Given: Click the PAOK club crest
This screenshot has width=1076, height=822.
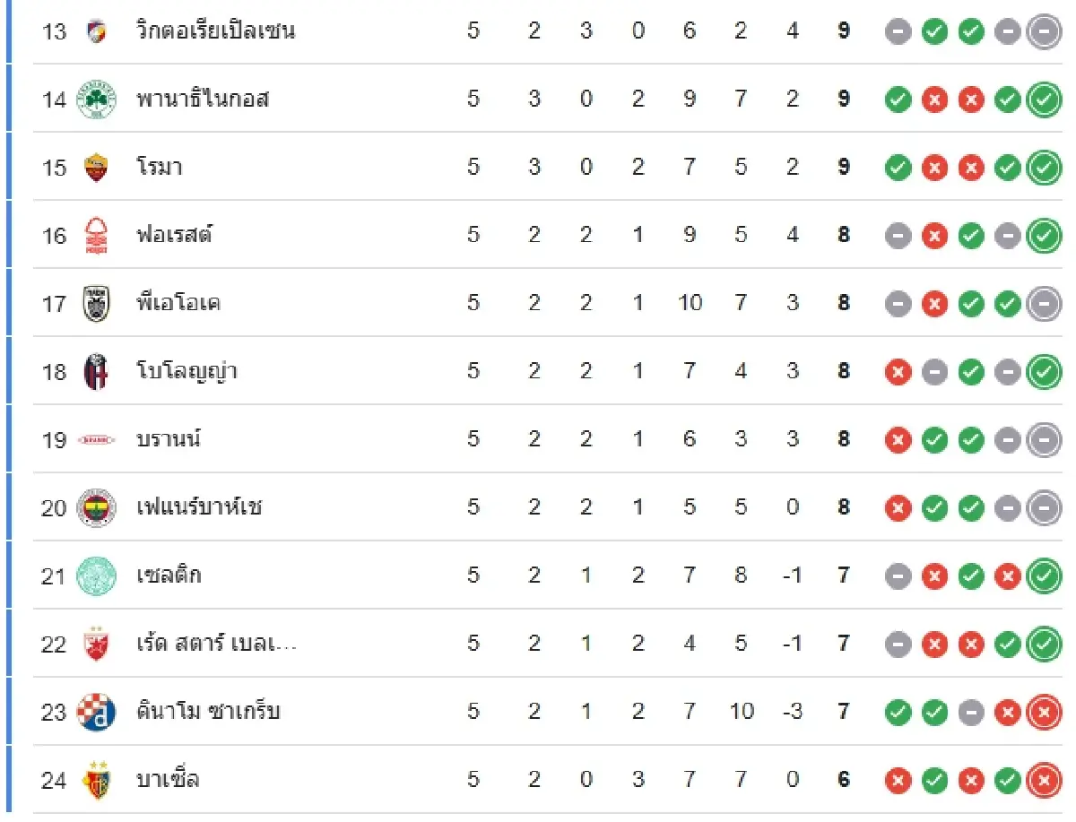Looking at the screenshot, I should click(96, 303).
